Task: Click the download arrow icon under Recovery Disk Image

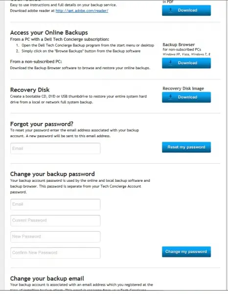Action: (x=170, y=97)
